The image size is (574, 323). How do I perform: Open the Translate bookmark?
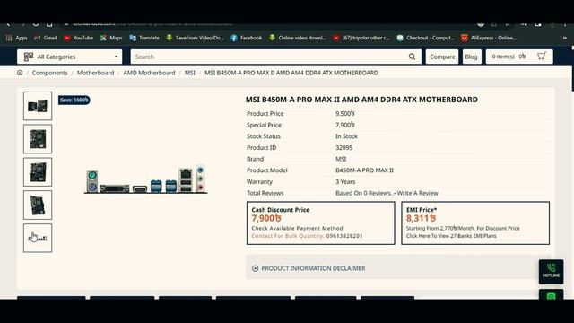pos(144,38)
